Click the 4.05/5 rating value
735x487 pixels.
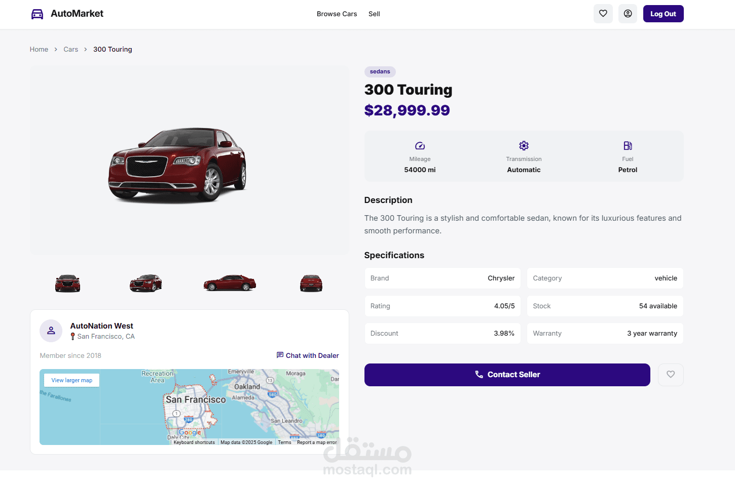(504, 306)
